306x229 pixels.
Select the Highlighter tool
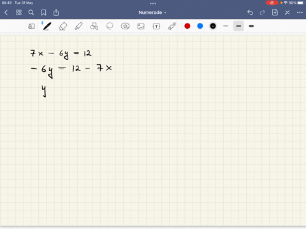[x=78, y=26]
